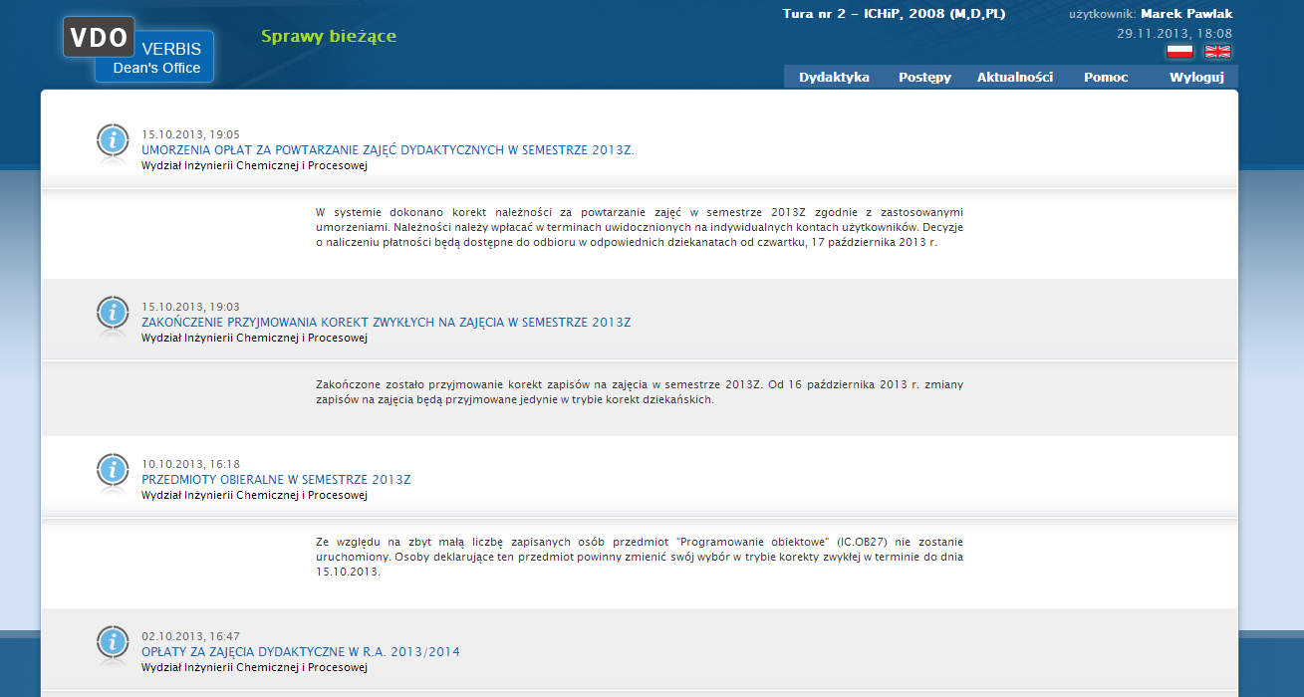
Task: Click faculty name under 'Umorzenia opłat' title
Action: click(x=254, y=166)
